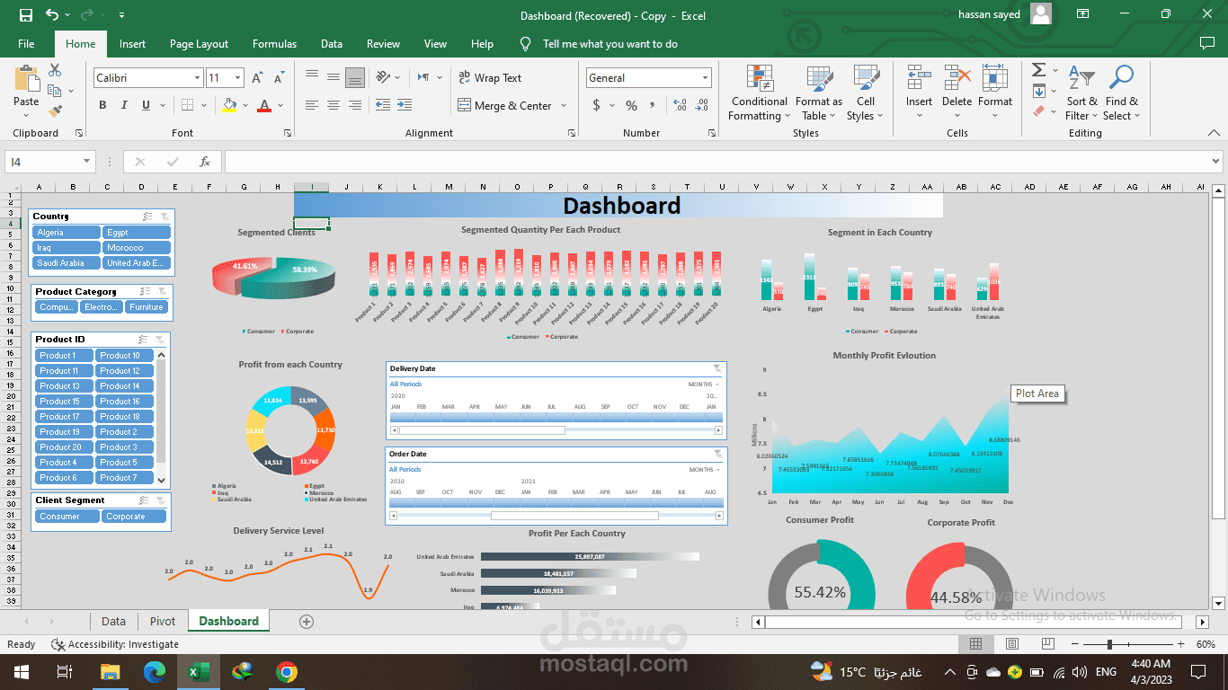
Task: Apply Accounting number format dollar icon
Action: [597, 105]
